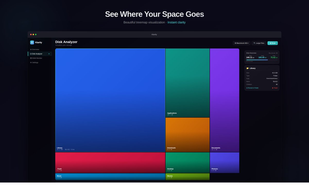
Task: Click the Disk Overview panel title
Action: coord(251,53)
